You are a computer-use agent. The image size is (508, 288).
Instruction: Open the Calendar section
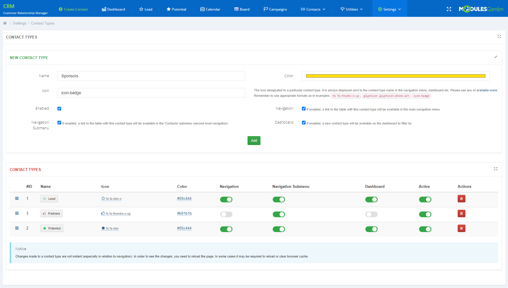point(210,9)
